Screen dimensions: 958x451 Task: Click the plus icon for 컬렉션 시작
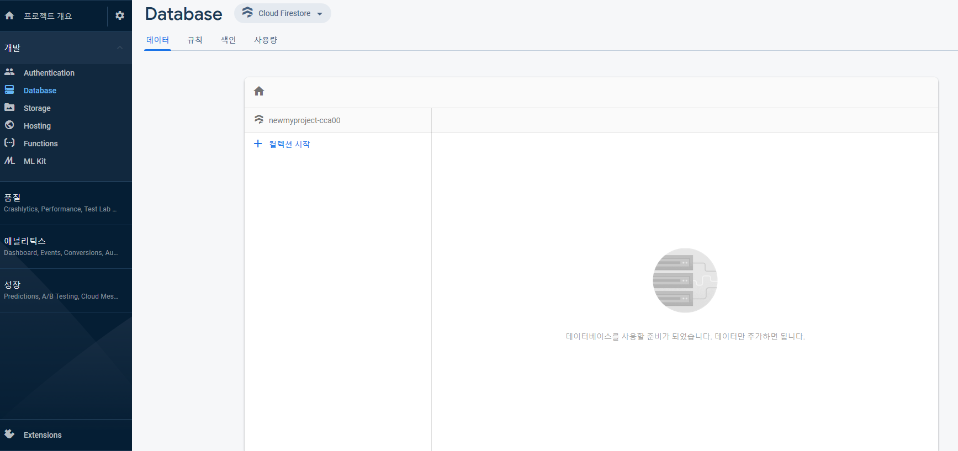pyautogui.click(x=258, y=144)
